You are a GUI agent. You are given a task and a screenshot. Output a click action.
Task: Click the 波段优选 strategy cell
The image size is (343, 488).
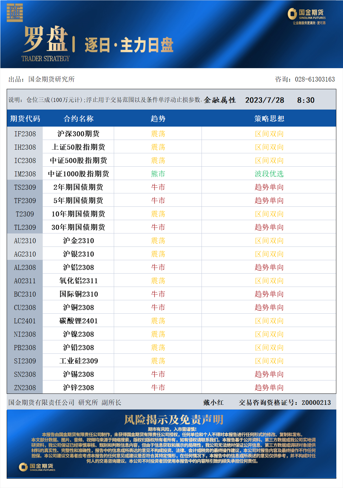(x=269, y=174)
